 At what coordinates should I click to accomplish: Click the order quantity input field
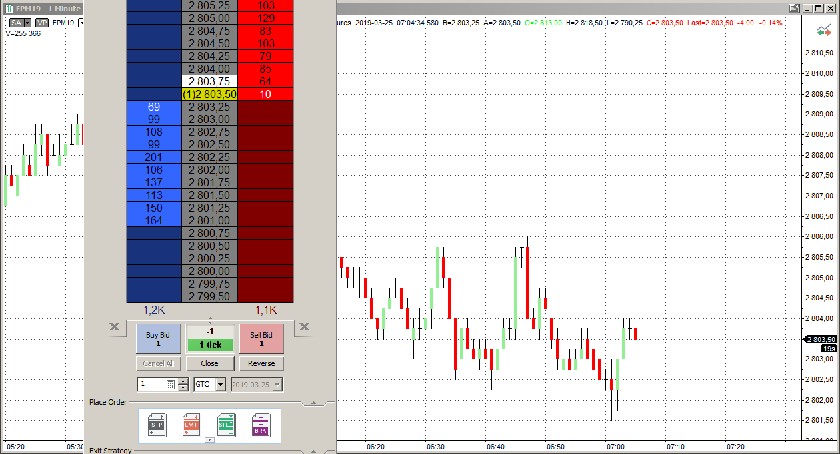click(151, 384)
